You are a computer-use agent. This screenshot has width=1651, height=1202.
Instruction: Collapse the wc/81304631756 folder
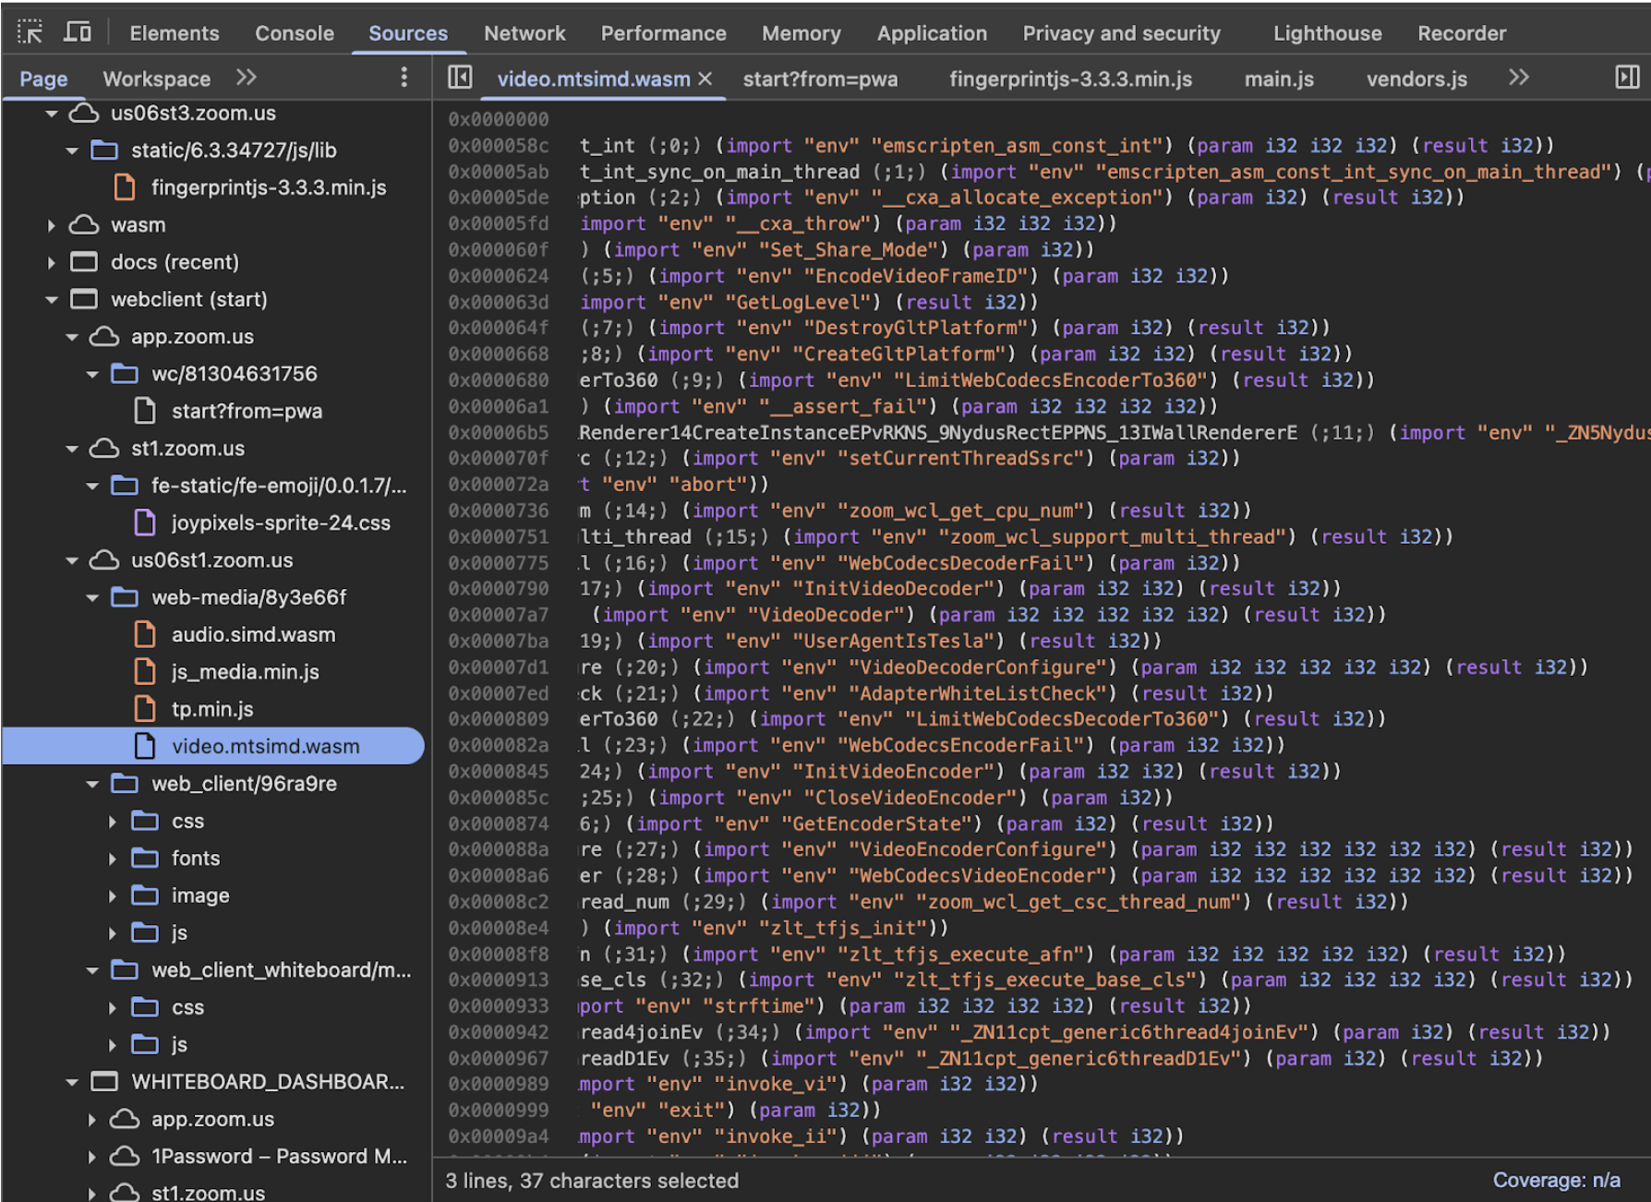tap(92, 374)
